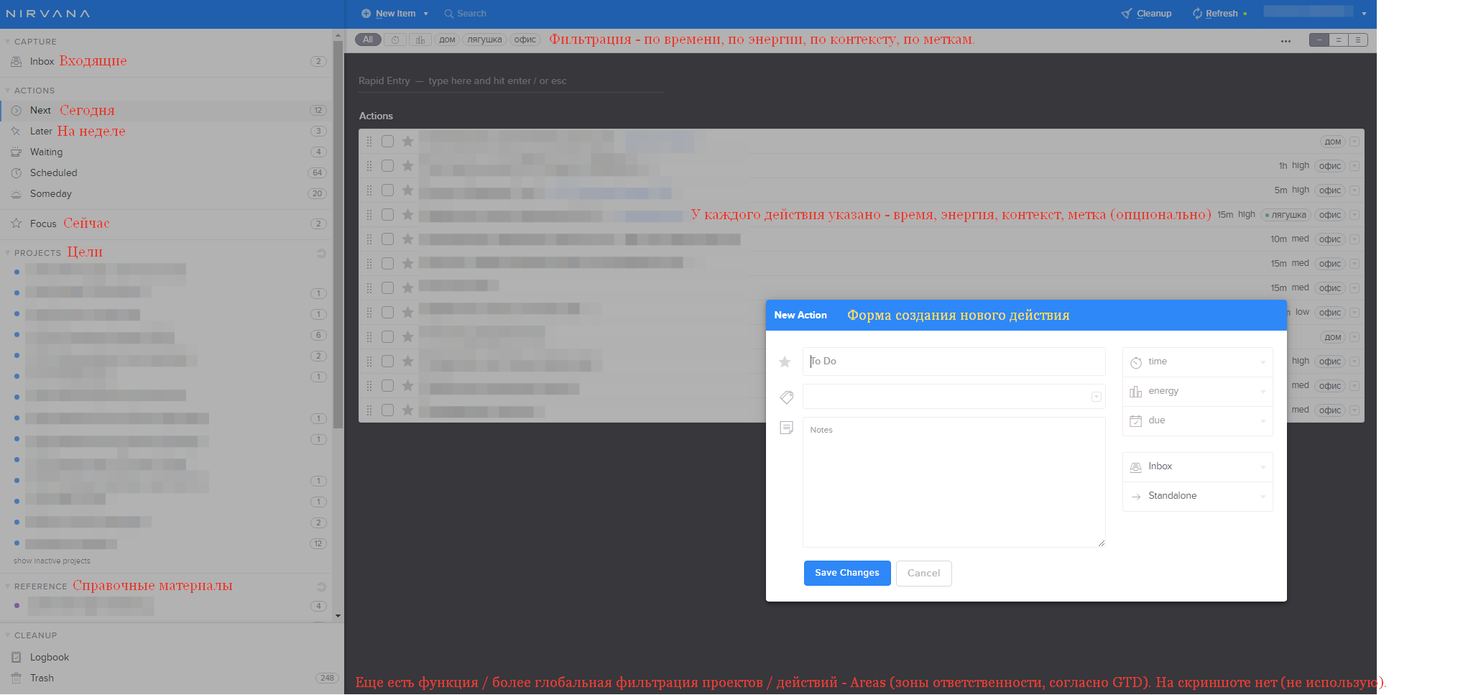Click the energy filter bars icon
The height and width of the screenshot is (695, 1463).
420,40
